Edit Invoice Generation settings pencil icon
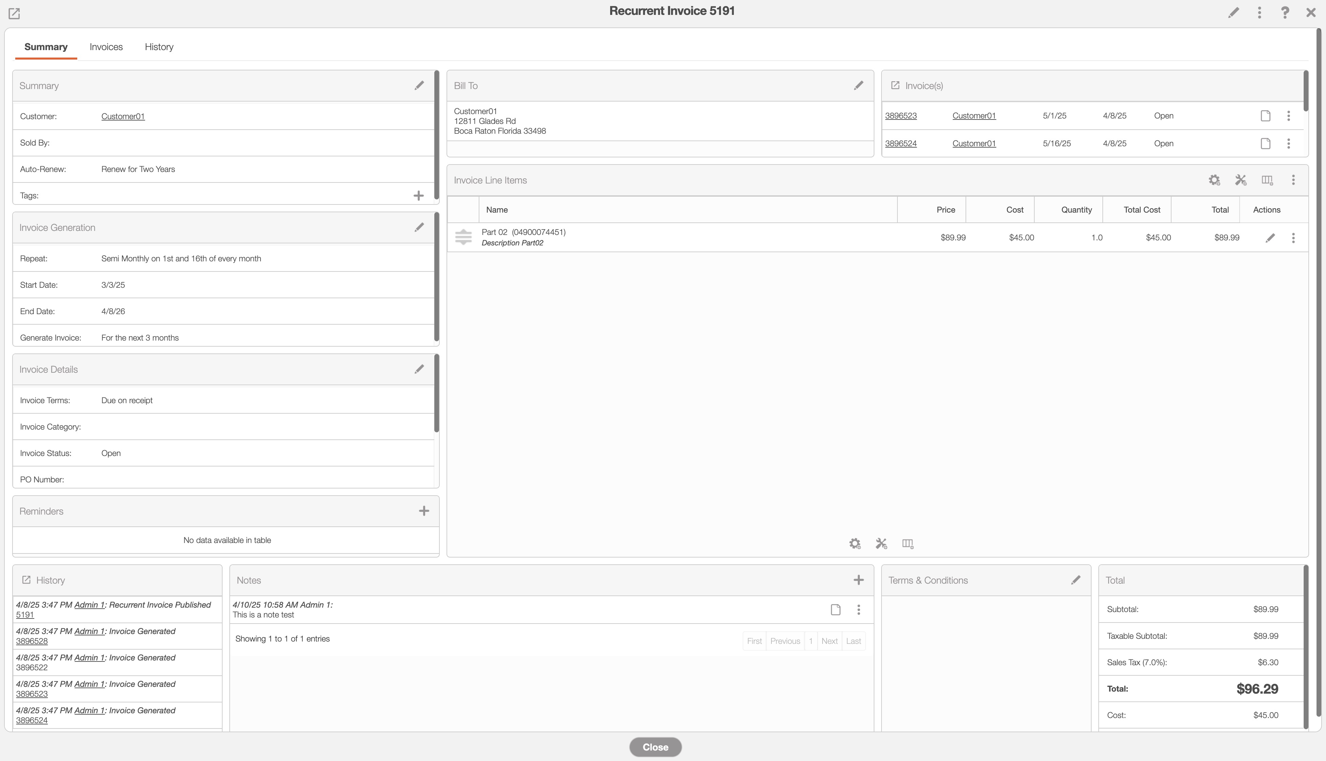Viewport: 1326px width, 761px height. pyautogui.click(x=419, y=227)
